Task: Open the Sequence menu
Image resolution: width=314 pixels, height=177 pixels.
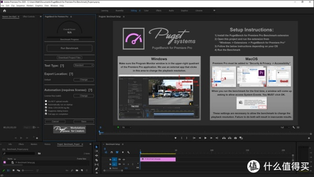Action: (20, 6)
